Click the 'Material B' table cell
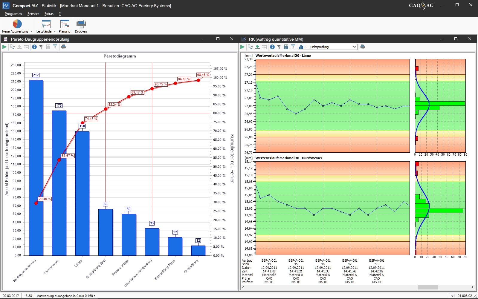The height and width of the screenshot is (299, 478). click(x=269, y=275)
